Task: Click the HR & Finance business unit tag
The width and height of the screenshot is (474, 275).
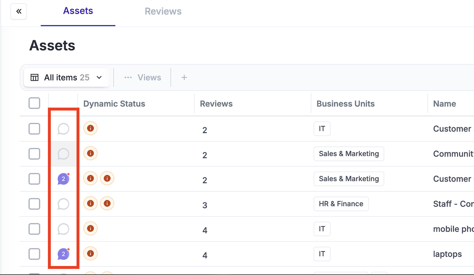Action: pos(341,204)
